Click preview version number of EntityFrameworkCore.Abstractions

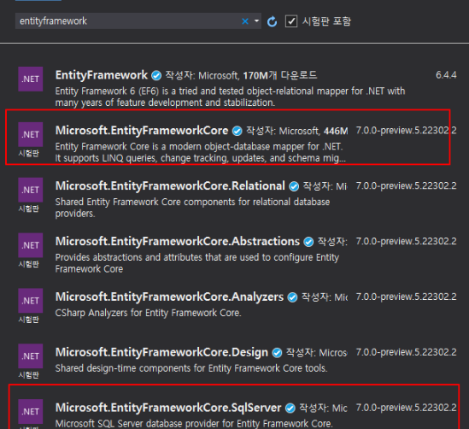tap(406, 241)
